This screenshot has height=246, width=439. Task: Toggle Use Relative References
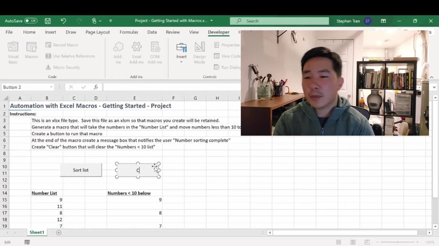point(70,56)
